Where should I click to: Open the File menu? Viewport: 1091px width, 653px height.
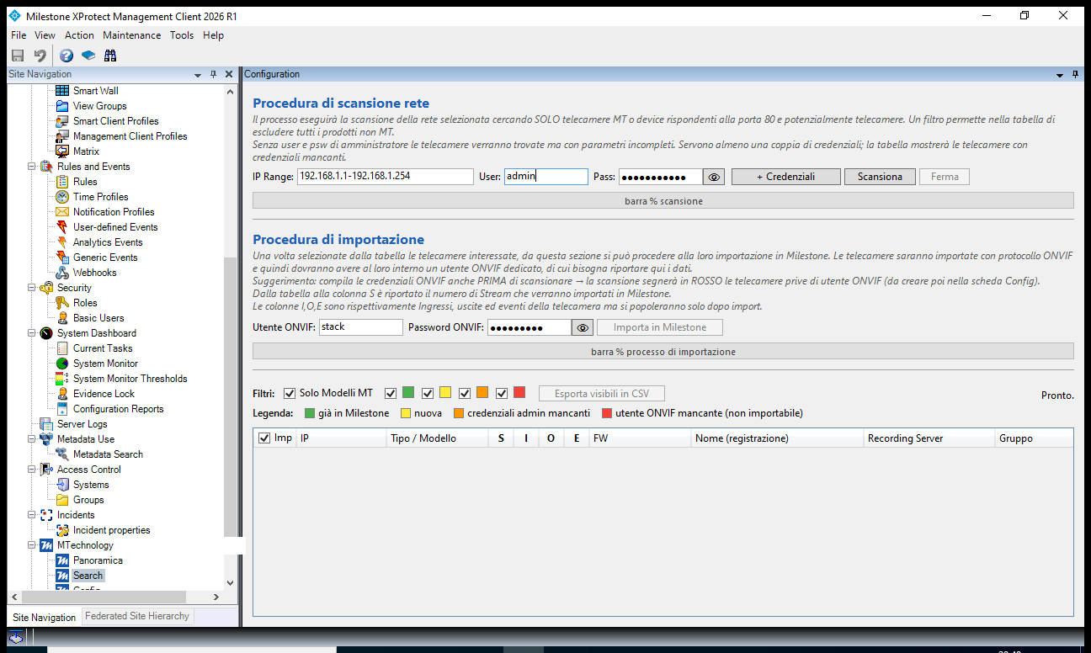pos(19,35)
